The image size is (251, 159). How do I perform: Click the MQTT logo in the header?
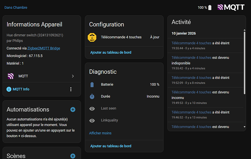click(231, 7)
